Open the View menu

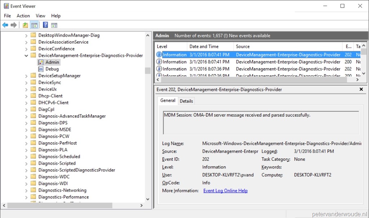pyautogui.click(x=40, y=15)
